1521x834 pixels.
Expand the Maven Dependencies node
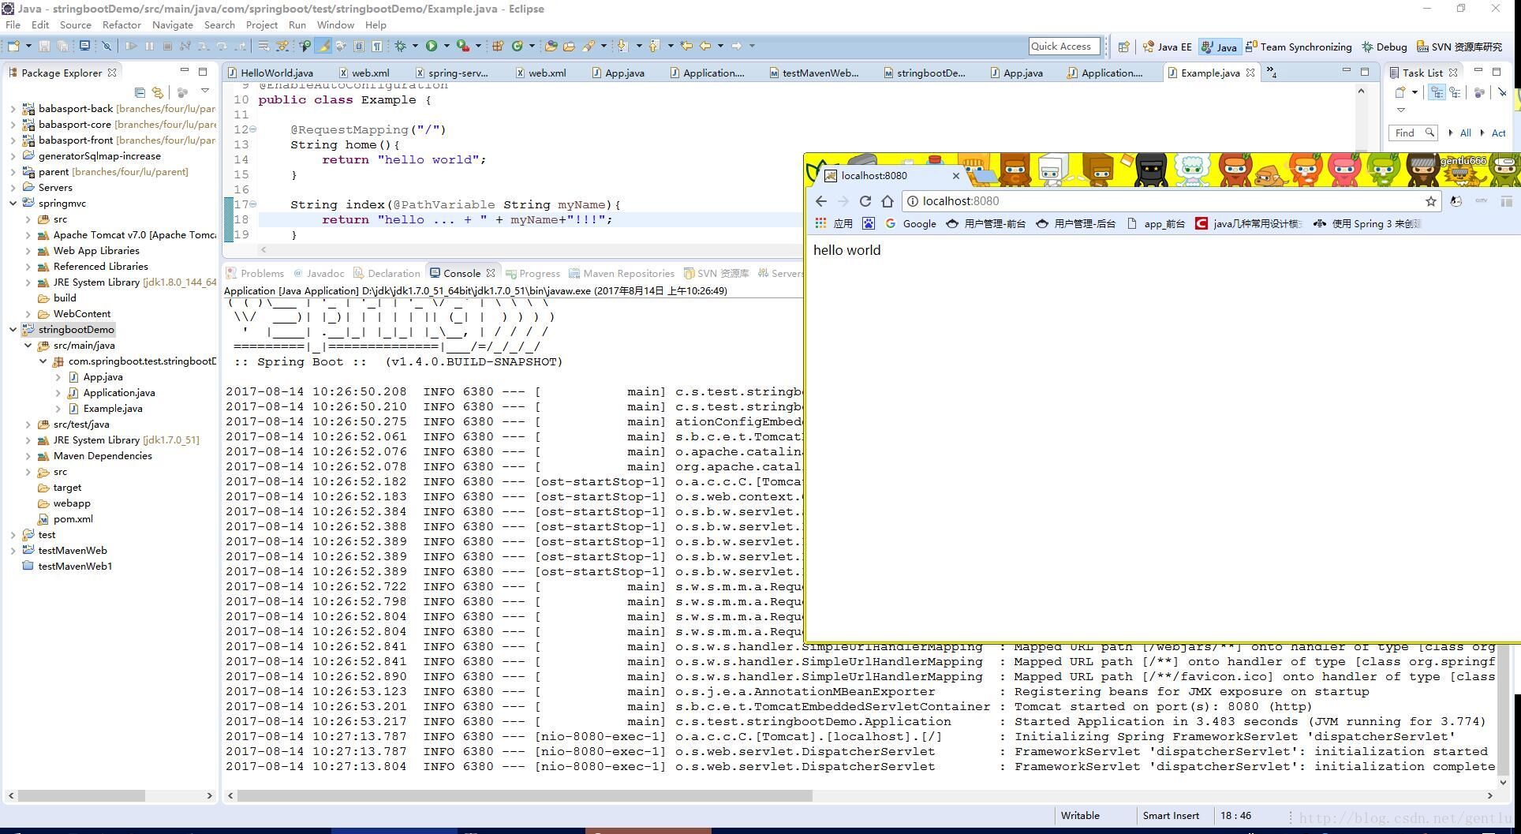[x=28, y=456]
